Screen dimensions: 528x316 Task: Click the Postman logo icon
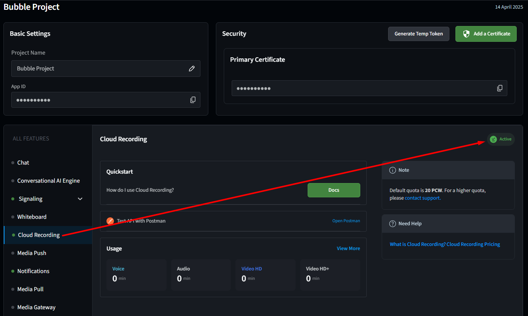(110, 221)
